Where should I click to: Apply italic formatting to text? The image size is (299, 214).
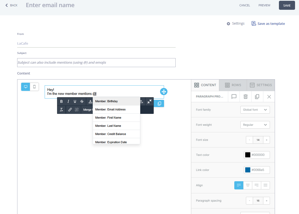click(68, 101)
